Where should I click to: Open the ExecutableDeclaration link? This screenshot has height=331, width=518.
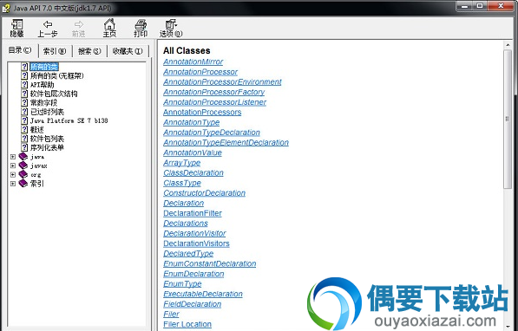(203, 294)
